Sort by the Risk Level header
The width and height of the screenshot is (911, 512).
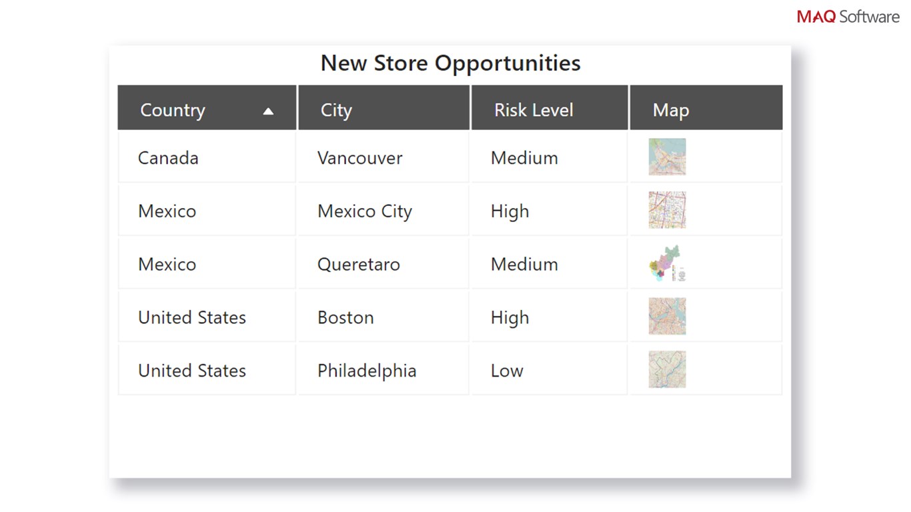(534, 110)
